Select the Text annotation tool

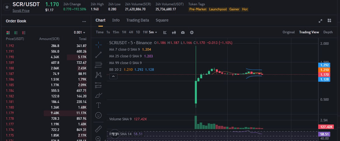[98, 105]
